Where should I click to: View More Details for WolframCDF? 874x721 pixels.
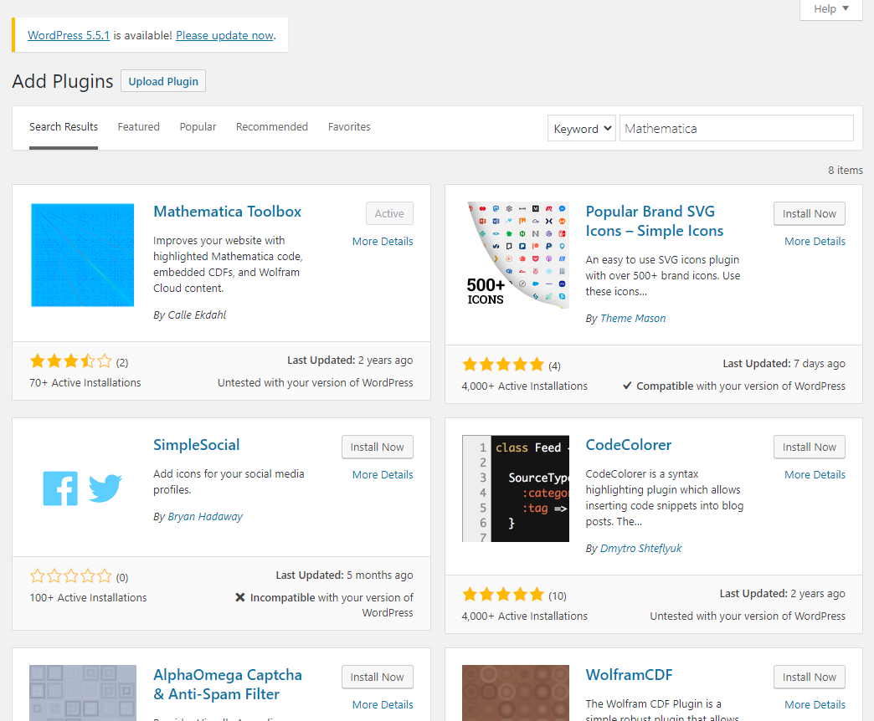click(x=815, y=704)
